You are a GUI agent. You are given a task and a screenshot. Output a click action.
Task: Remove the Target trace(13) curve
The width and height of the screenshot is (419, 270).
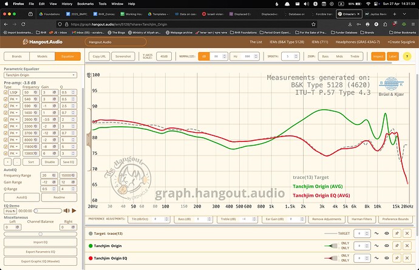click(407, 234)
